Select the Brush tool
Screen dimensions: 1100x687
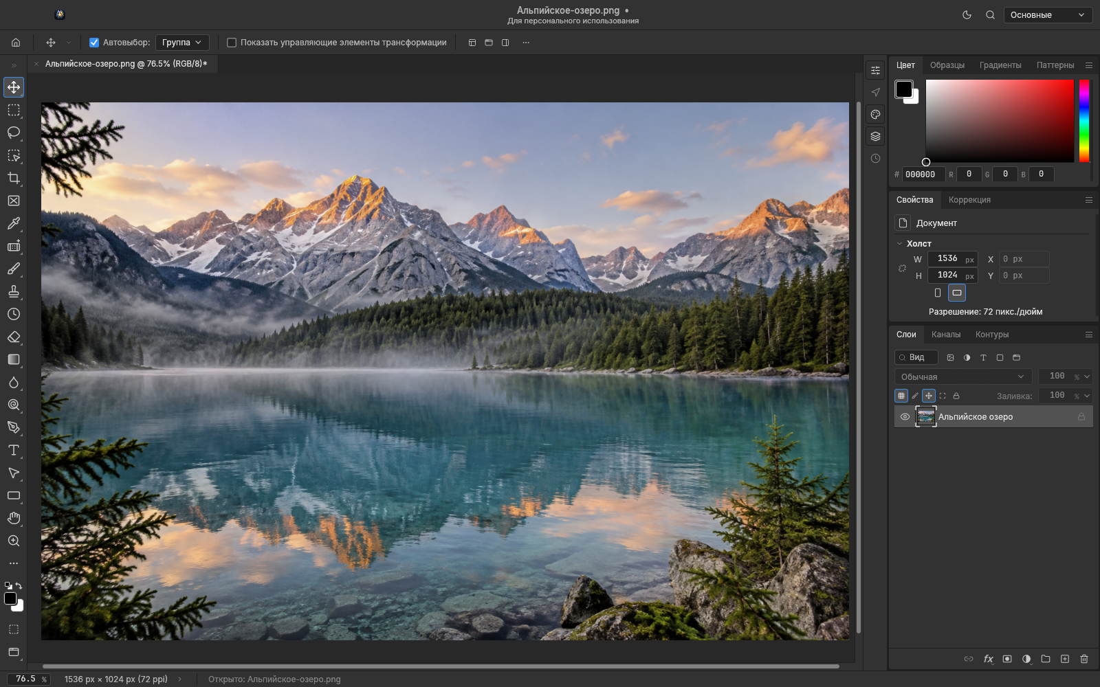14,269
